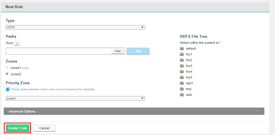Select the foo4 entry in file tree
The image size is (275, 135).
[189, 72]
